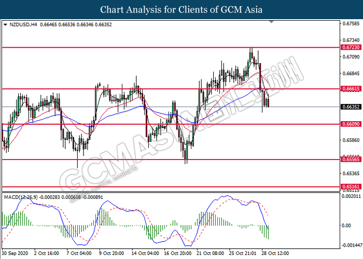
Task: Click the 14 Oct 04:00 time label
Action: [145, 253]
